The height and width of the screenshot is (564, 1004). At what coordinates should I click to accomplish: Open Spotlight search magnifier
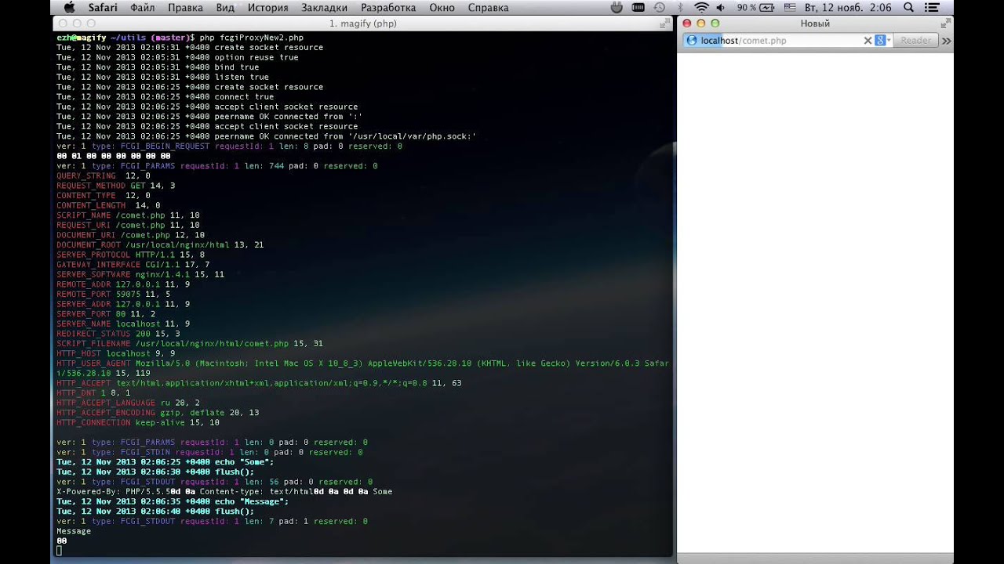pyautogui.click(x=908, y=7)
